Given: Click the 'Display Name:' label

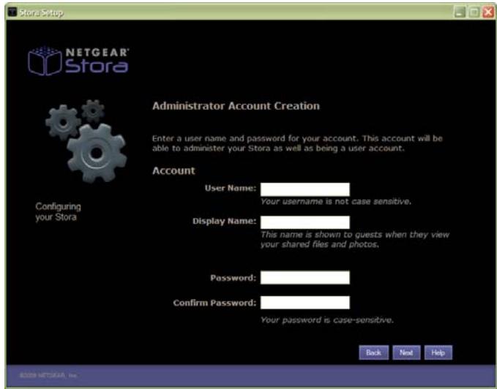Looking at the screenshot, I should tap(225, 221).
